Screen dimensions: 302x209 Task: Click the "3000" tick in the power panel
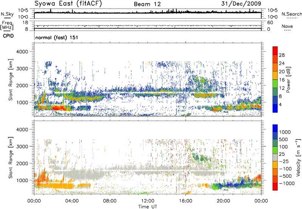(x=22, y=69)
